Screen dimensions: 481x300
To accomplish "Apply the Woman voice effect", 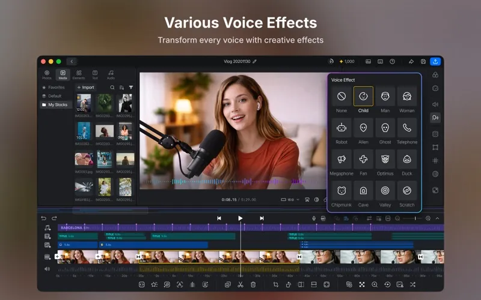I will coord(407,96).
